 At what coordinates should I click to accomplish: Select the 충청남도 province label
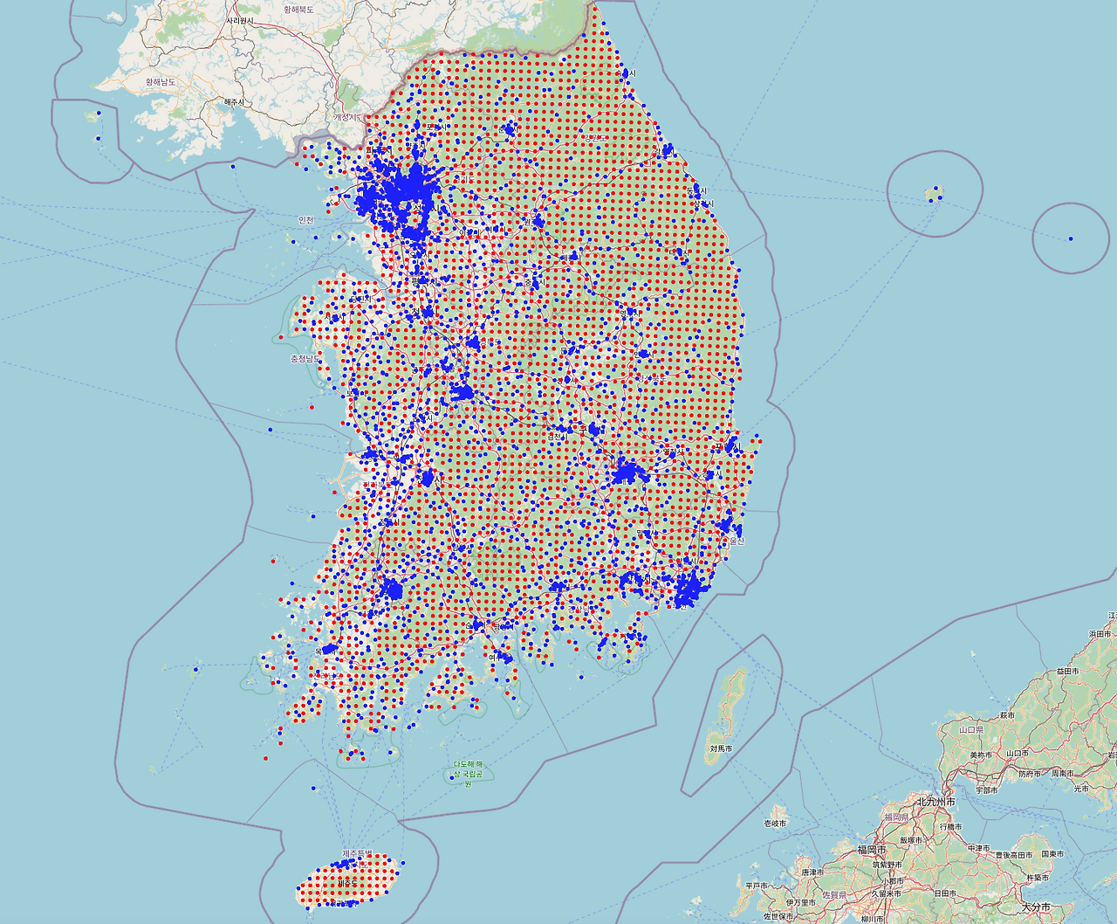click(x=305, y=359)
